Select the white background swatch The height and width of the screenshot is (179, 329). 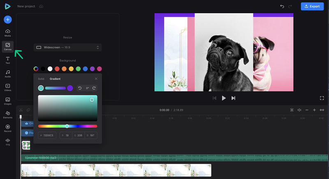[50, 69]
